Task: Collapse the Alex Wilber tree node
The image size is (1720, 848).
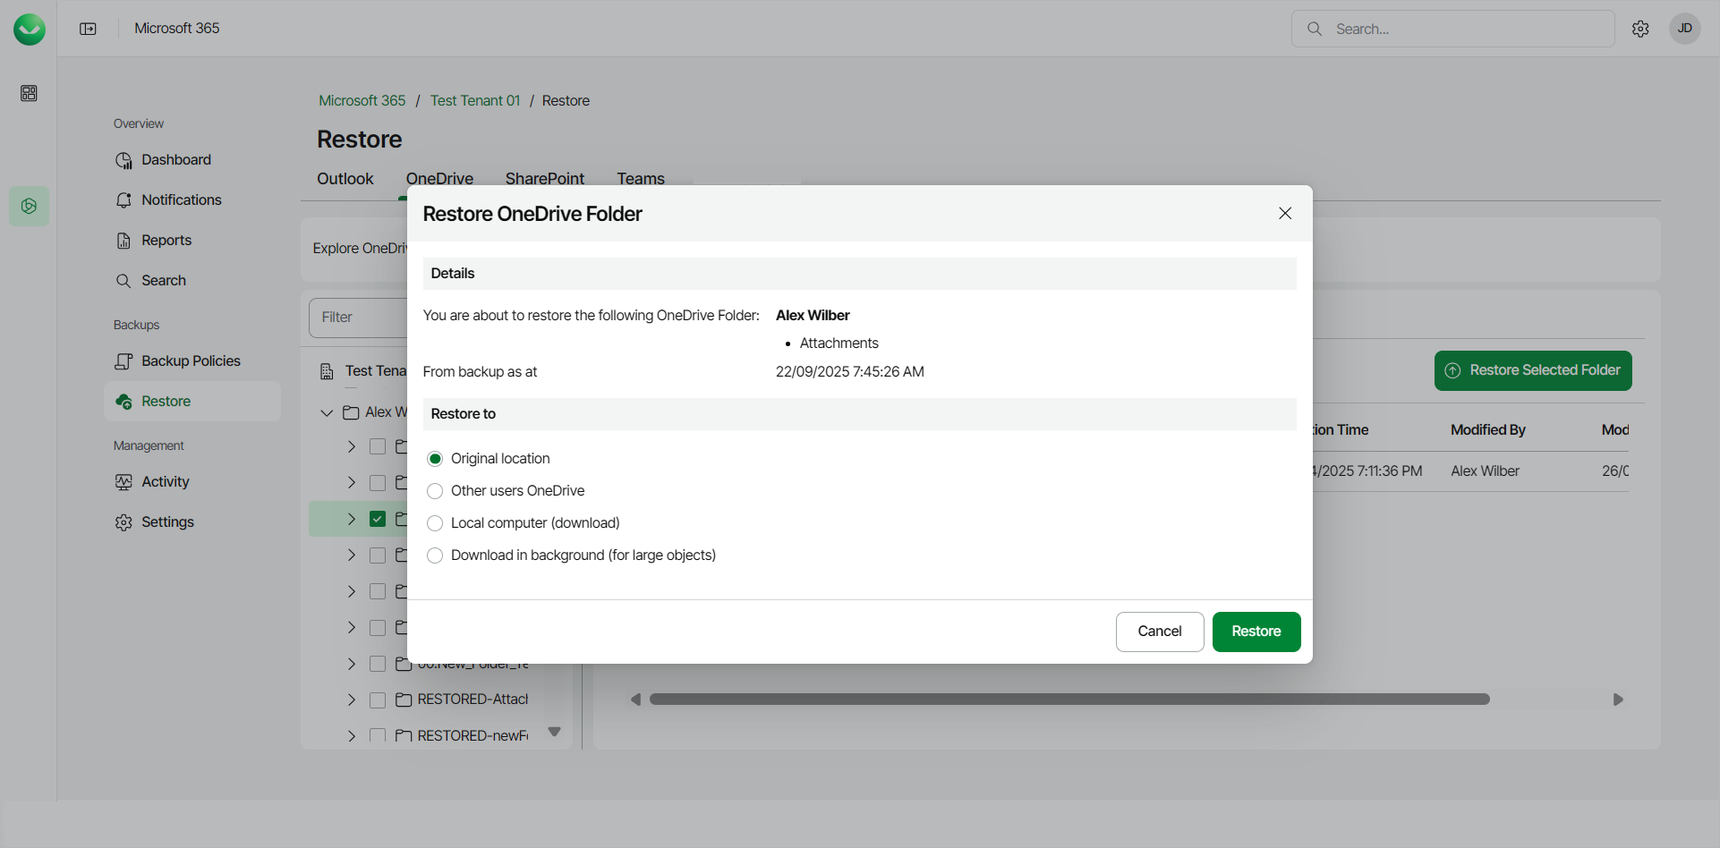Action: point(327,412)
